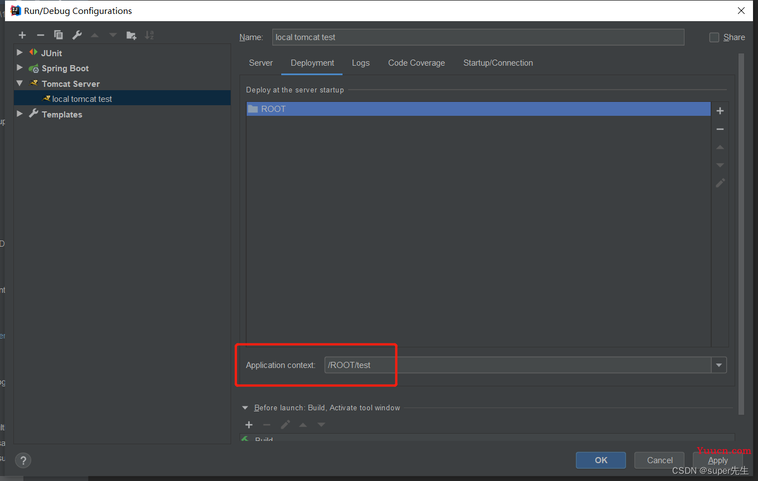
Task: Open Application context dropdown arrow
Action: pos(719,365)
